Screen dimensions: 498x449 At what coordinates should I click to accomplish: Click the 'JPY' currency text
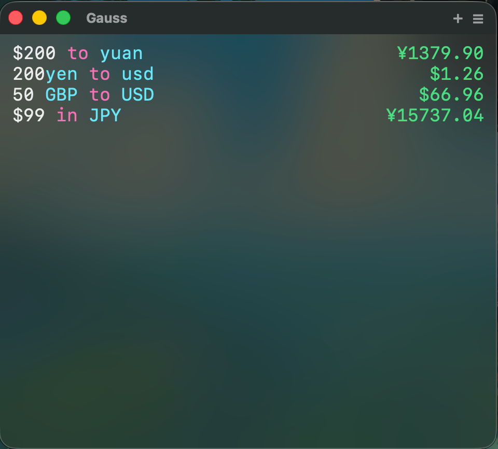(105, 115)
